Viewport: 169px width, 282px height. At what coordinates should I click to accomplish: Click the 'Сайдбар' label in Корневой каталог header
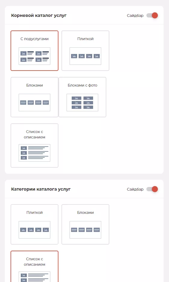(x=135, y=16)
